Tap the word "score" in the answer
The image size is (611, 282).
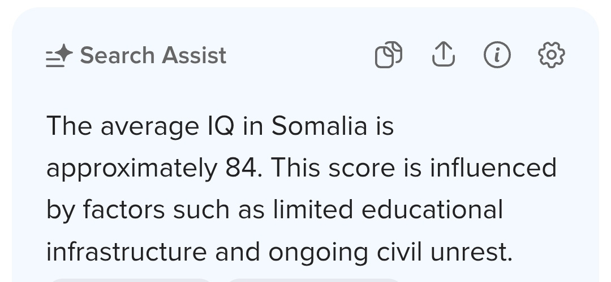(x=357, y=168)
